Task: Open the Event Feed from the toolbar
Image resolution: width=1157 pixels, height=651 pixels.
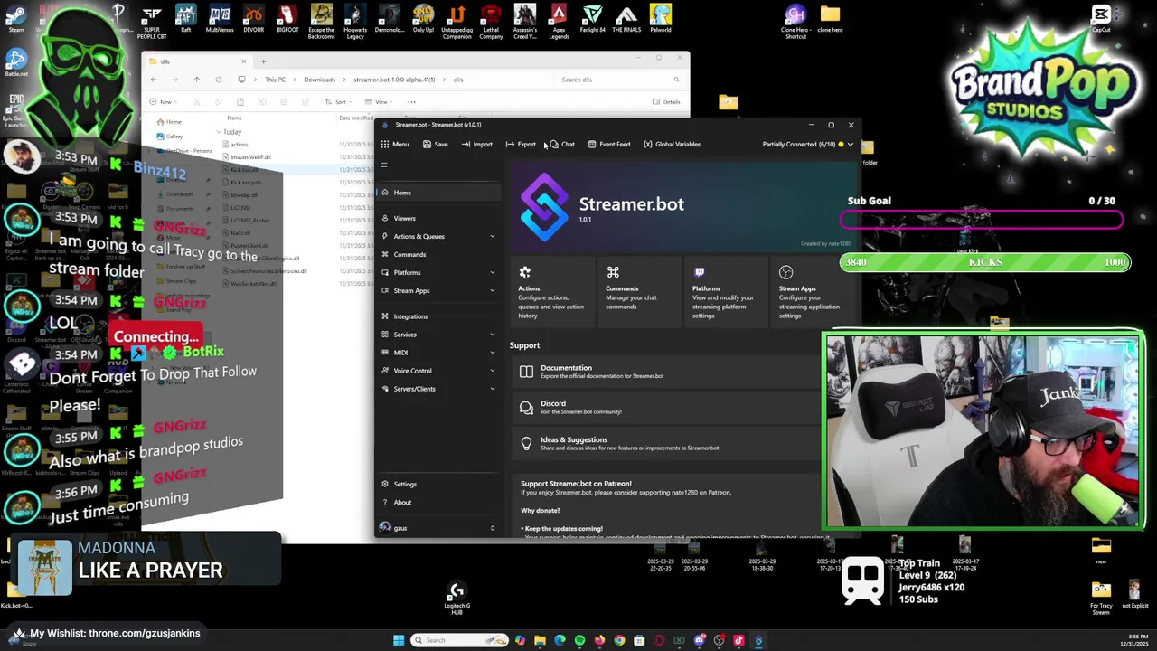Action: pyautogui.click(x=608, y=145)
